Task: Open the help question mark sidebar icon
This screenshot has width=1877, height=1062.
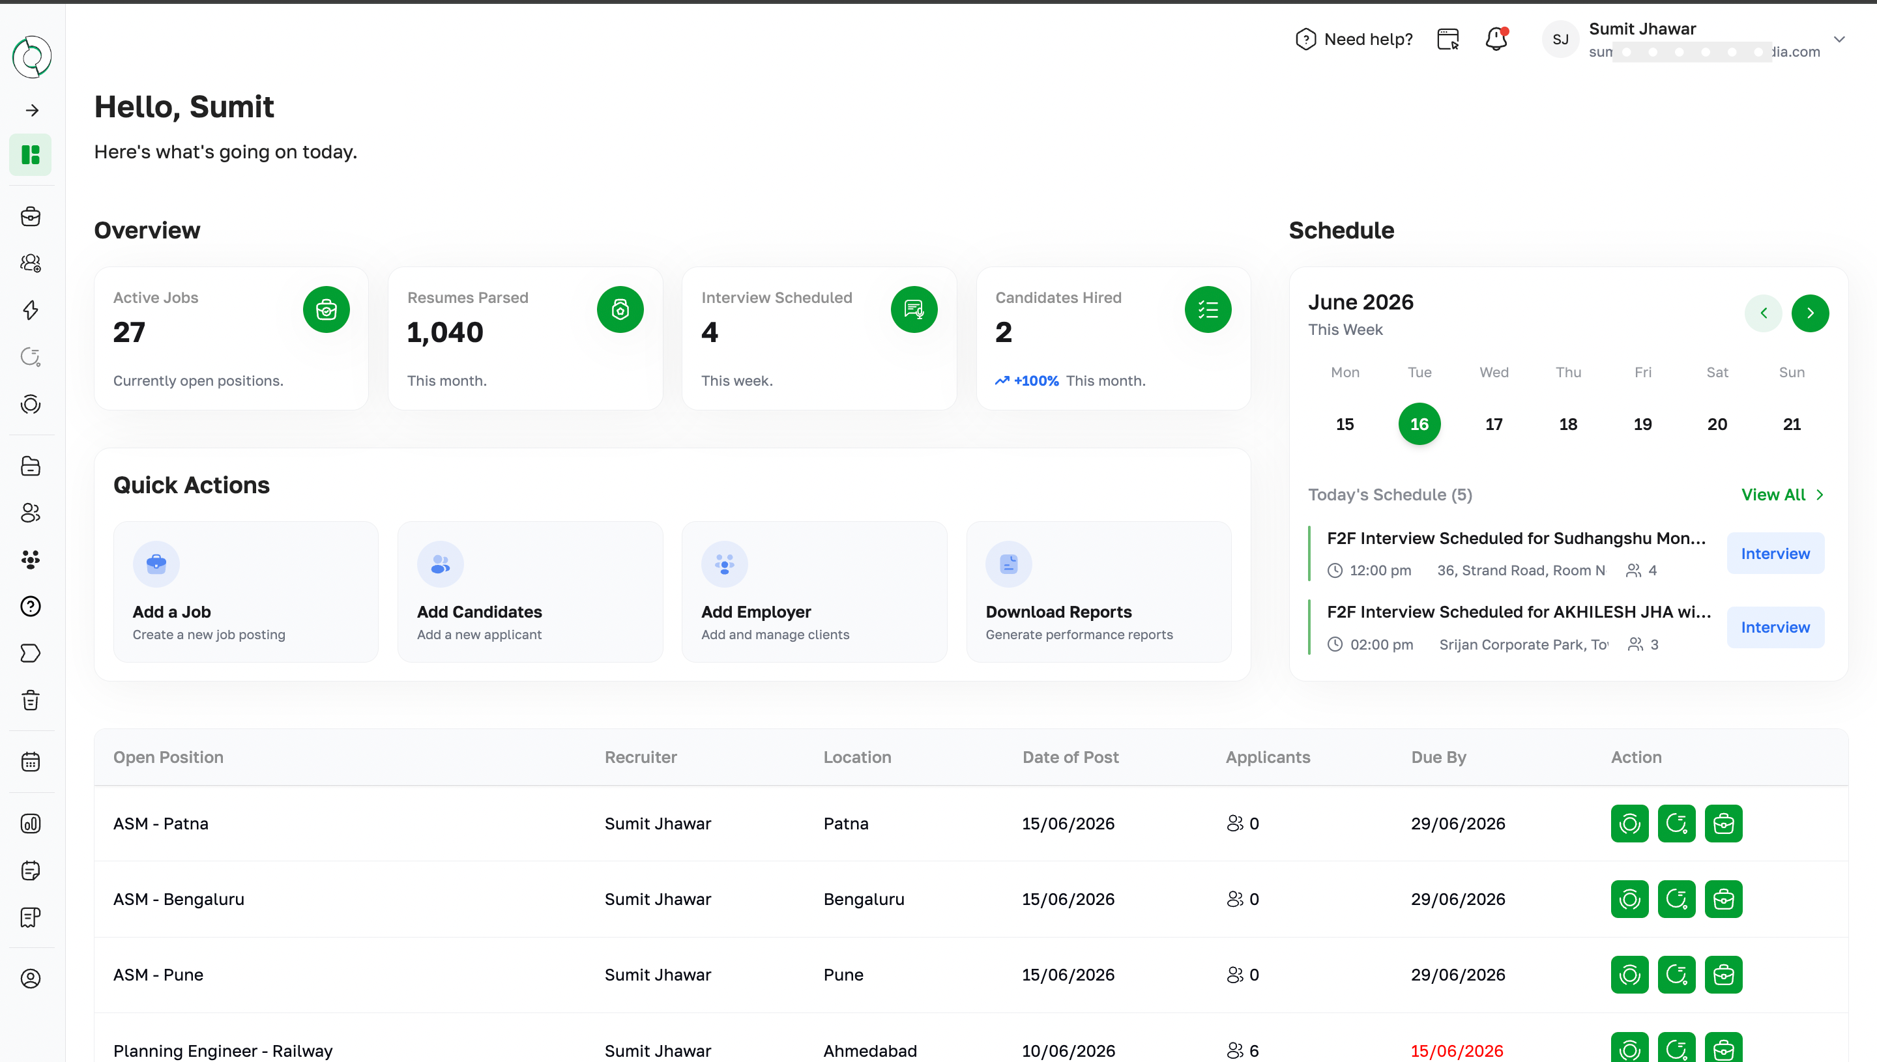Action: coord(31,606)
